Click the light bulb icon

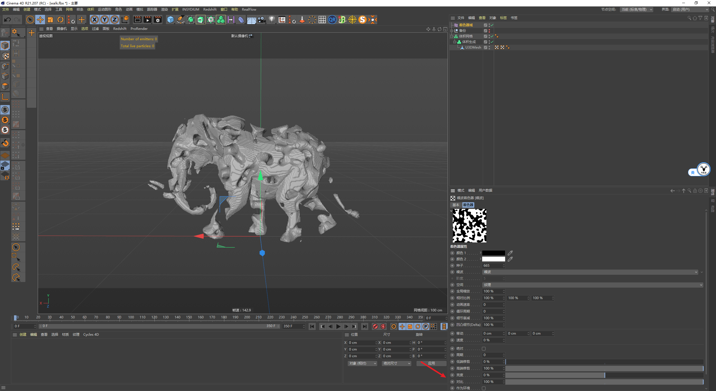272,20
